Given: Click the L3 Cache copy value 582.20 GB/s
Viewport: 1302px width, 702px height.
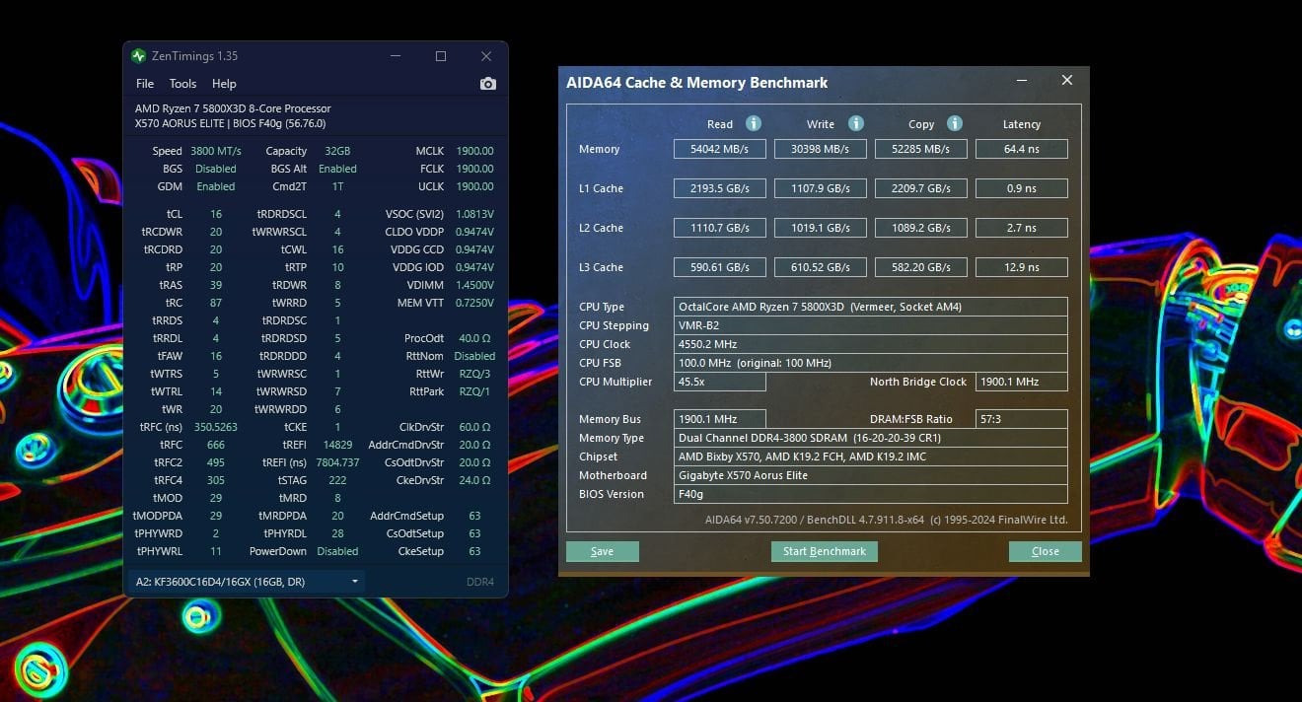Looking at the screenshot, I should point(921,267).
